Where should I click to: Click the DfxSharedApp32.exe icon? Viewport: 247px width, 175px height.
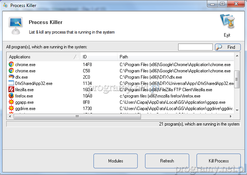11,83
